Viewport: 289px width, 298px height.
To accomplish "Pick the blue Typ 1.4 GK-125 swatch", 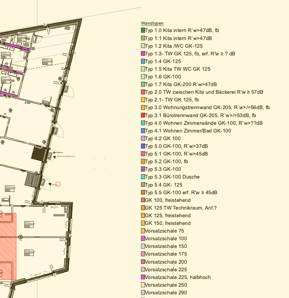I will 143,61.
